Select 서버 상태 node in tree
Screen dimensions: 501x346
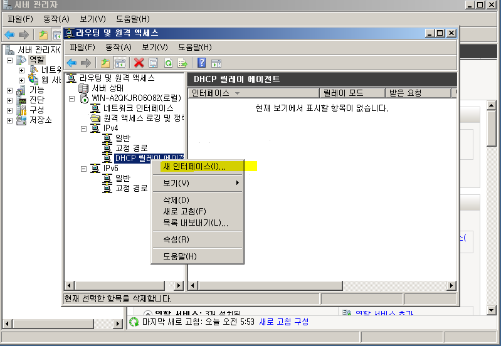pyautogui.click(x=107, y=88)
